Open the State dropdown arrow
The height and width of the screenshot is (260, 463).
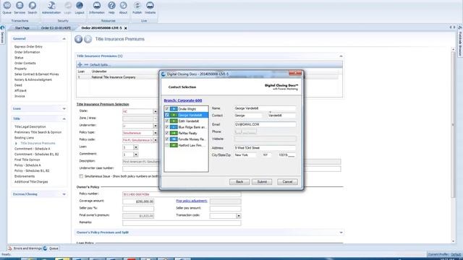click(156, 111)
